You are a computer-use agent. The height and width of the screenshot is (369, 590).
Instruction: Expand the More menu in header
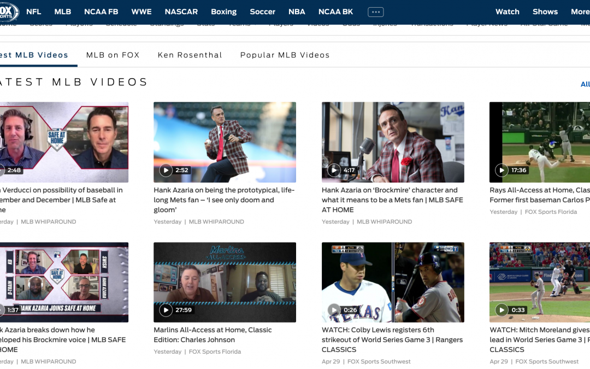click(x=580, y=11)
